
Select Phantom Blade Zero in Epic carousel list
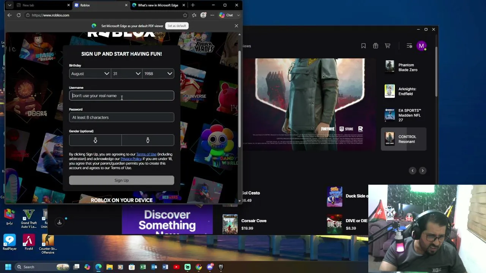point(404,67)
